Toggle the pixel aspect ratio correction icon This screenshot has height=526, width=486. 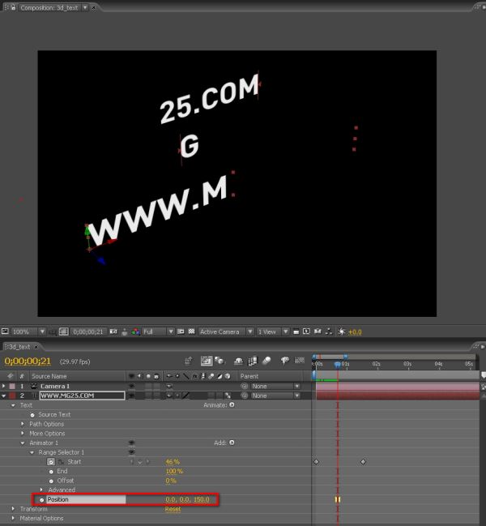pos(296,331)
